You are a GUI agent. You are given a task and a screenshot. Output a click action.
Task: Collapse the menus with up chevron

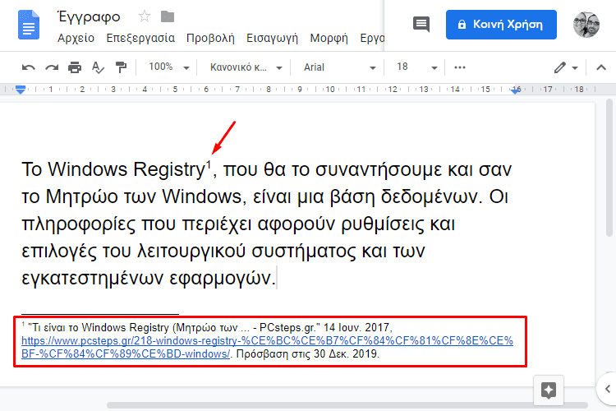[x=601, y=67]
